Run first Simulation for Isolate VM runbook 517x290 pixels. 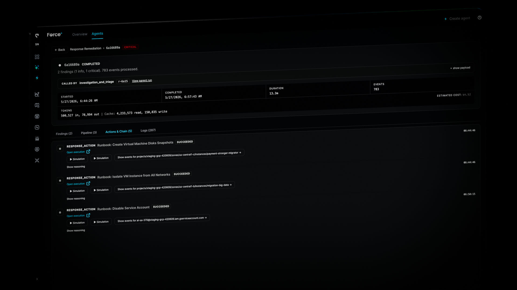(77, 191)
